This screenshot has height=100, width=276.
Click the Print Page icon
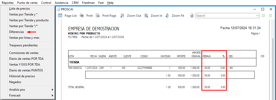tap(98, 16)
